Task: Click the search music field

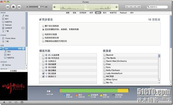Action: pyautogui.click(x=157, y=7)
